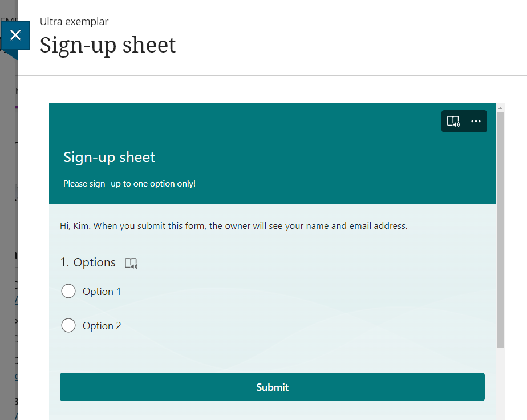This screenshot has height=420, width=527.
Task: Select the Option 1 radio button
Action: click(68, 291)
